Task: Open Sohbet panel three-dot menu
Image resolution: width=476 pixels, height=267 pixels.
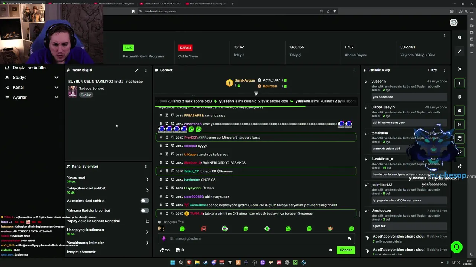Action: (x=354, y=70)
